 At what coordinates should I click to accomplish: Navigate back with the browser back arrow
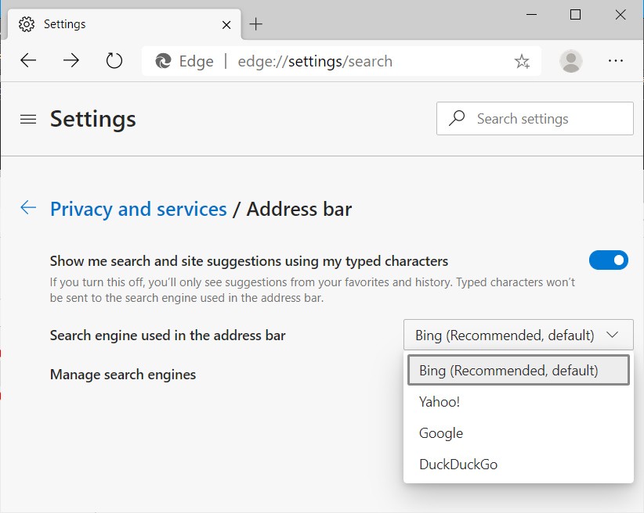click(28, 60)
